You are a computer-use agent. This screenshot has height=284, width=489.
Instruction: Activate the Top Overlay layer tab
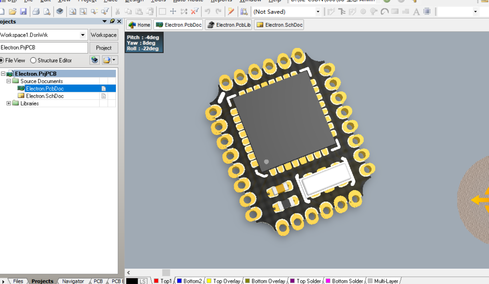[x=224, y=281]
